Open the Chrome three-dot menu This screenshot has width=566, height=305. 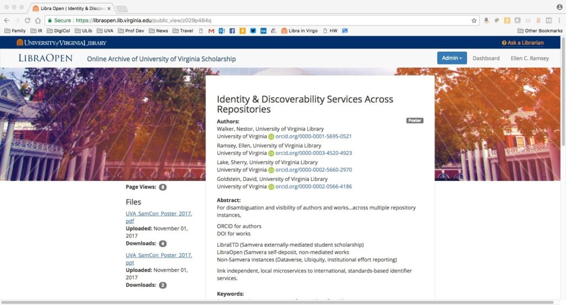559,20
